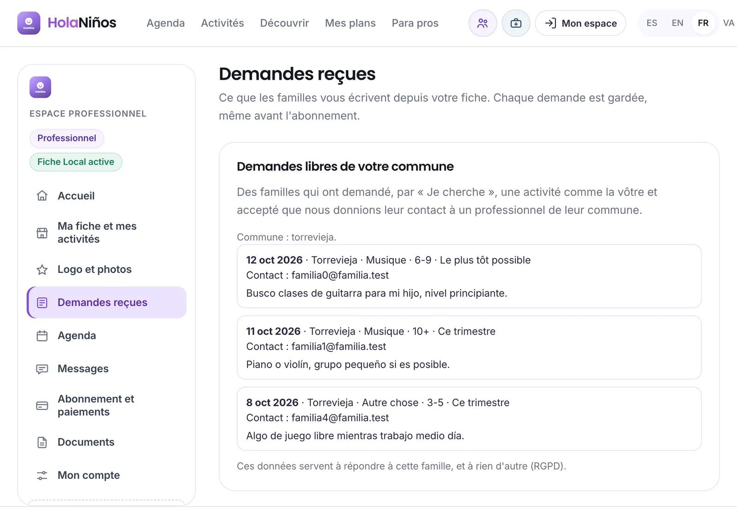Image resolution: width=737 pixels, height=517 pixels.
Task: Open Agenda in the top navigation
Action: point(165,23)
